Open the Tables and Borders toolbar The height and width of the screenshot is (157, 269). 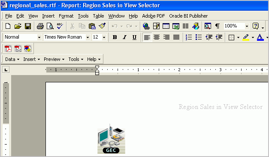click(x=156, y=26)
